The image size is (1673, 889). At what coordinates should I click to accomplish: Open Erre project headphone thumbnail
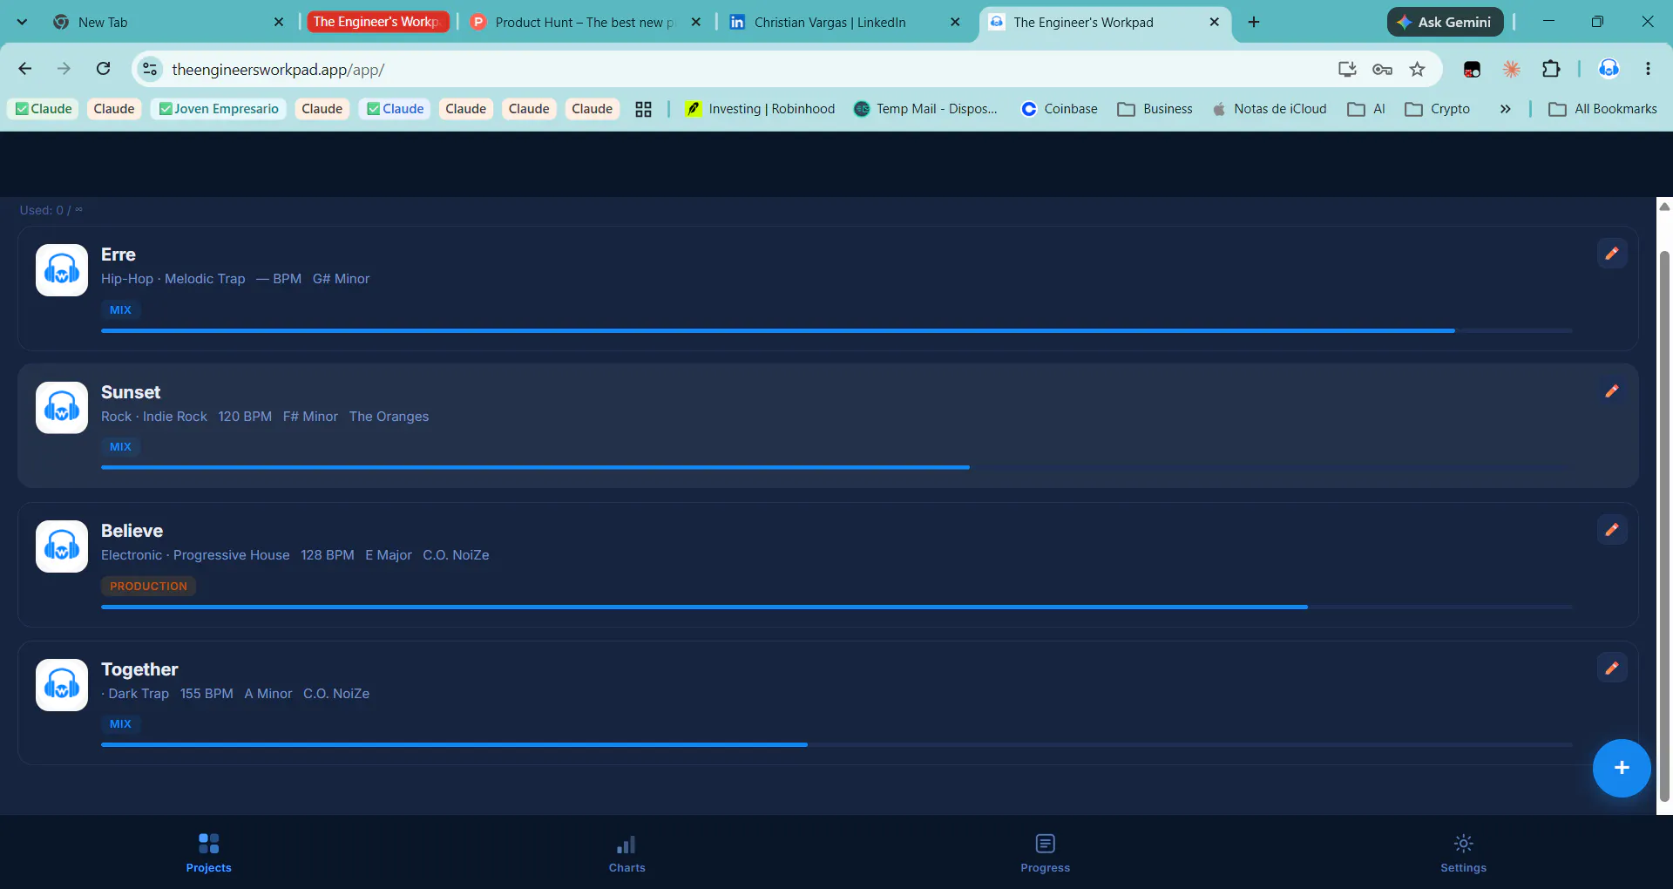tap(62, 270)
